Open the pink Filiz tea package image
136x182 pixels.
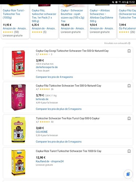(x=18, y=97)
